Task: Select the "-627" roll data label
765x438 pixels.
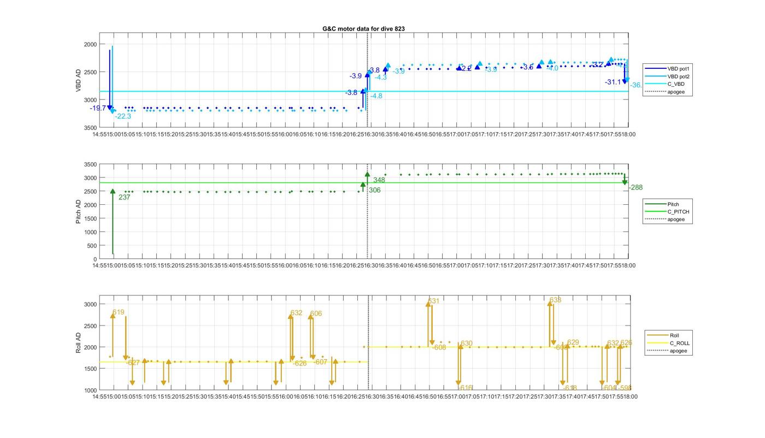Action: click(x=133, y=363)
